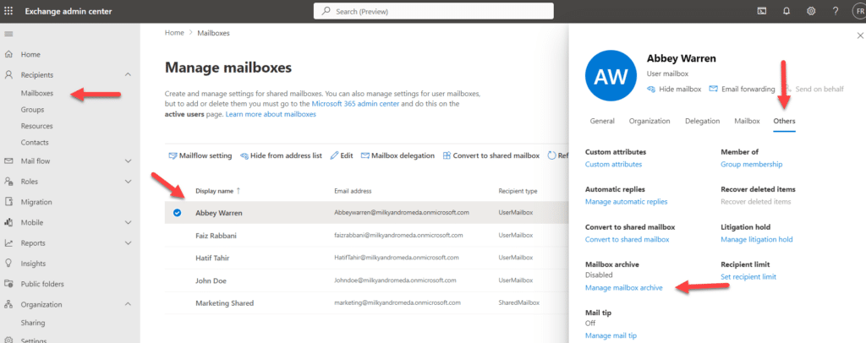This screenshot has height=343, width=866.
Task: Click Home breadcrumb link
Action: point(174,33)
